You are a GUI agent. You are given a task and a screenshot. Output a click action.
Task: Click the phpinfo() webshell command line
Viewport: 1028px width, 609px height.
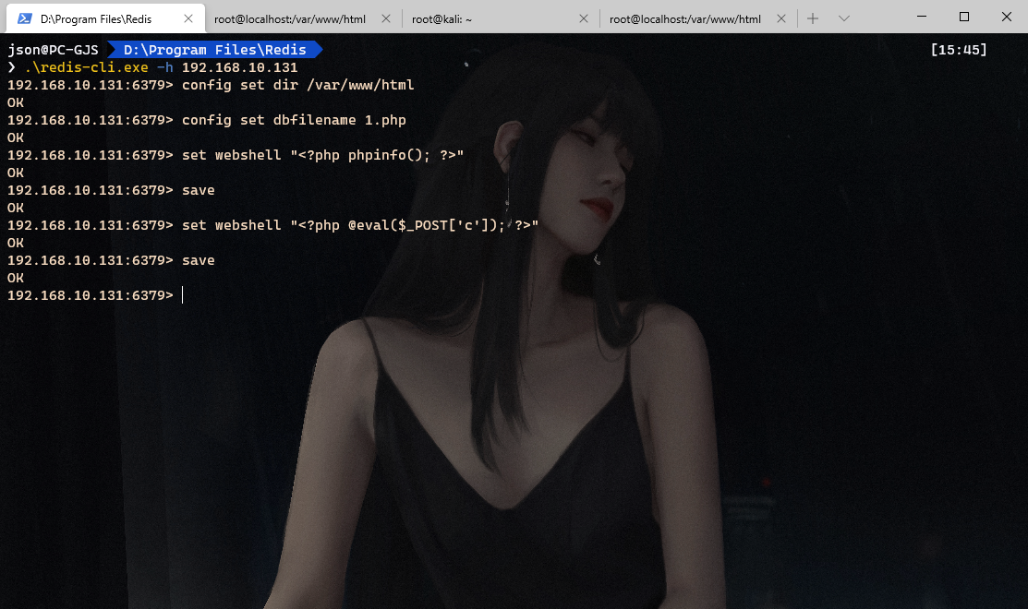coord(236,155)
